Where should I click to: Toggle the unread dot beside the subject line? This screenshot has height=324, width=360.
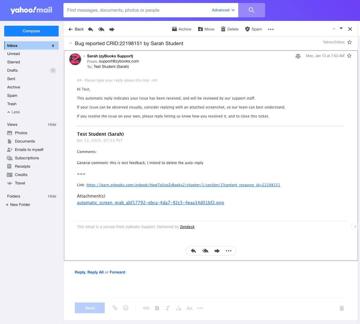click(71, 43)
